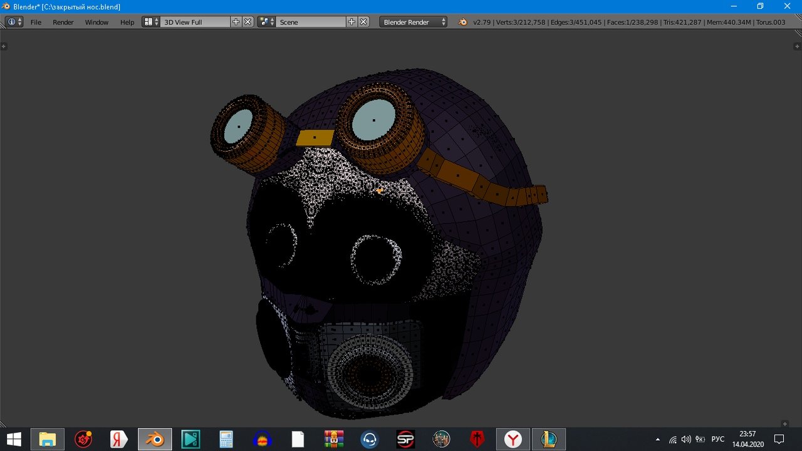Click the 'Faces:1/238,298' statistic
The image size is (802, 451).
(632, 22)
